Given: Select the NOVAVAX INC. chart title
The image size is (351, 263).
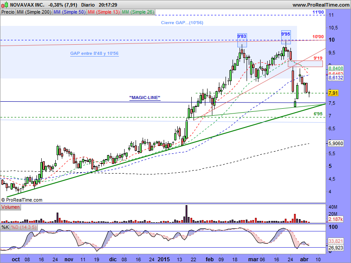Looking at the screenshot, I should coord(27,5).
